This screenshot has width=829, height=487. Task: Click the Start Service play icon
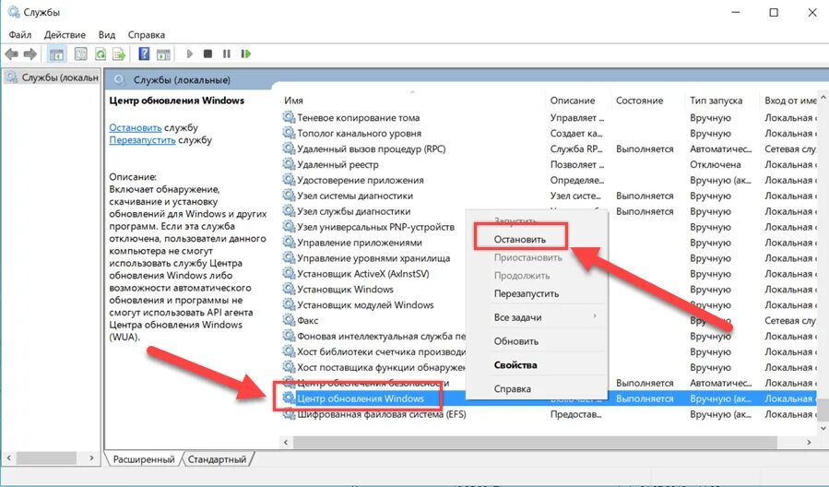pyautogui.click(x=190, y=53)
